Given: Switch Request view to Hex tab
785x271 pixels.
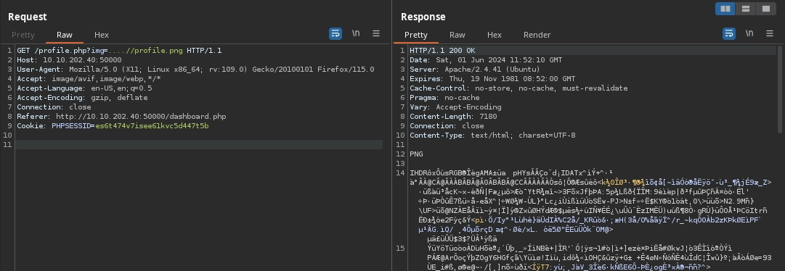Looking at the screenshot, I should (x=101, y=35).
